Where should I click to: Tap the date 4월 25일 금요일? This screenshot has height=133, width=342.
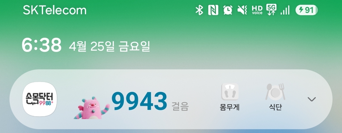click(110, 46)
